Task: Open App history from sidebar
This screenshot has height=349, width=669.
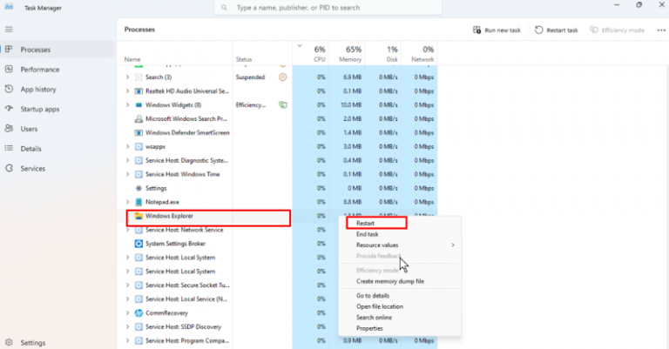Action: coord(8,89)
